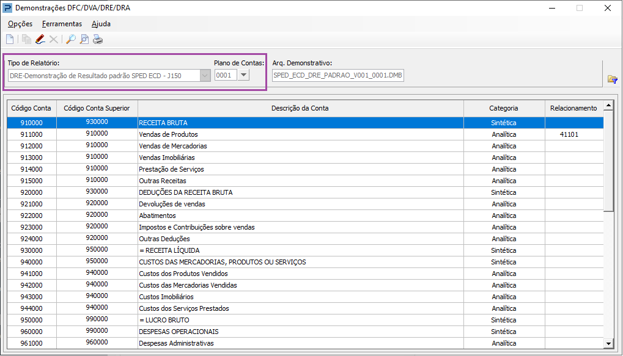Click Analítica category in Abatimentos row

[x=504, y=216]
